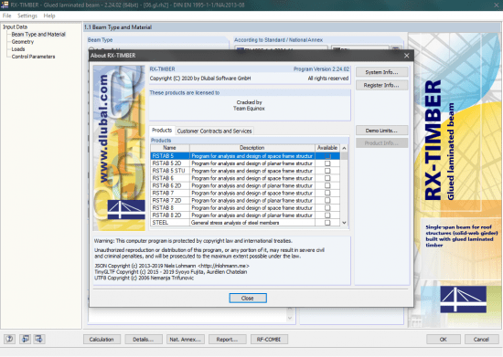Switch to Customer Contracts and Services tab
503x357 pixels.
tap(214, 131)
